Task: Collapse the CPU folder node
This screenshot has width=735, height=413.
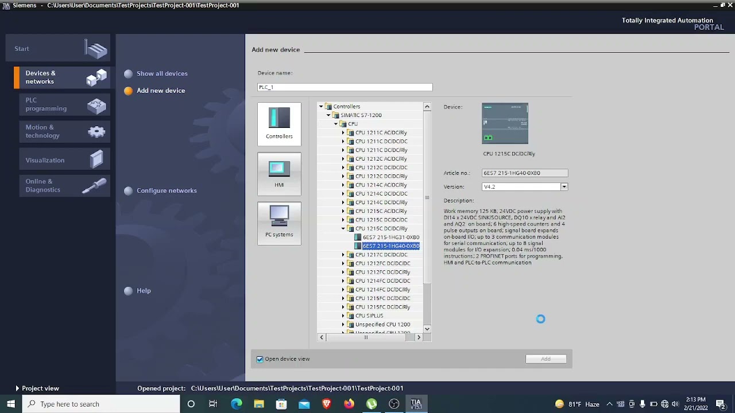Action: pyautogui.click(x=336, y=124)
